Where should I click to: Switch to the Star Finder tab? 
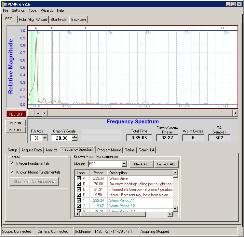coord(59,20)
